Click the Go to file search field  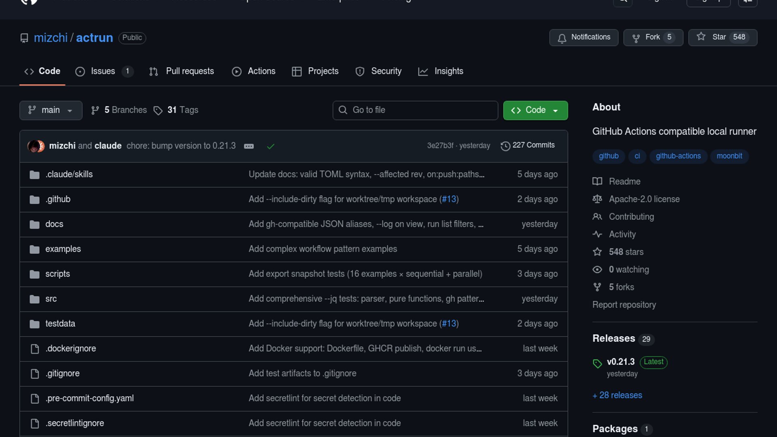pyautogui.click(x=415, y=110)
